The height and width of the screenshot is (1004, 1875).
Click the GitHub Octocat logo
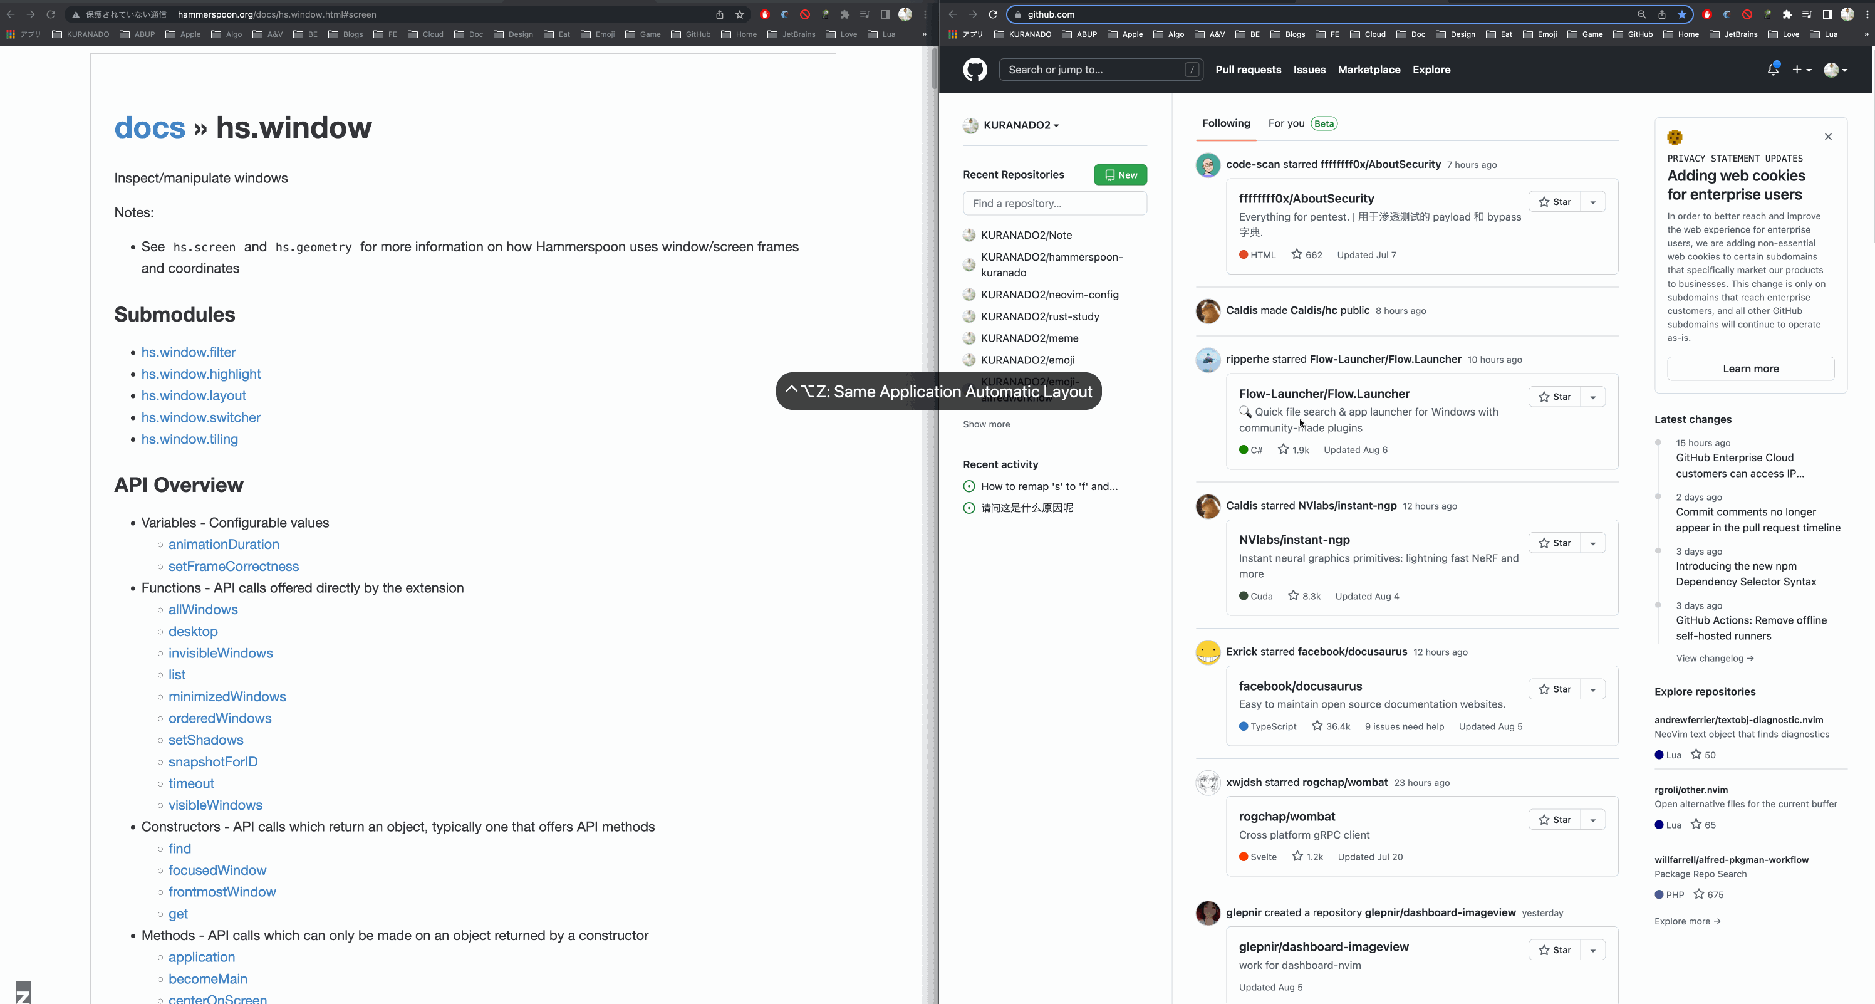(975, 70)
